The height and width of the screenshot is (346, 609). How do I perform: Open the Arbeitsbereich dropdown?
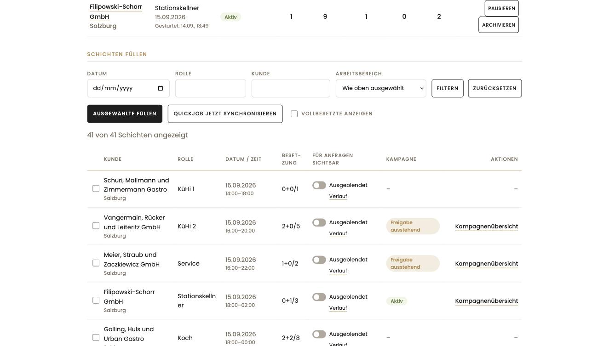[381, 88]
